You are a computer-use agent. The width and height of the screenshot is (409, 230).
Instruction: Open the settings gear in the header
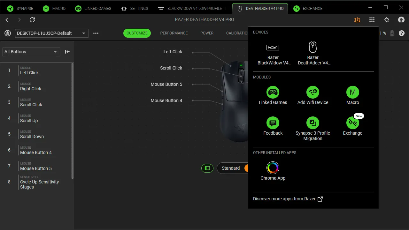pyautogui.click(x=387, y=20)
